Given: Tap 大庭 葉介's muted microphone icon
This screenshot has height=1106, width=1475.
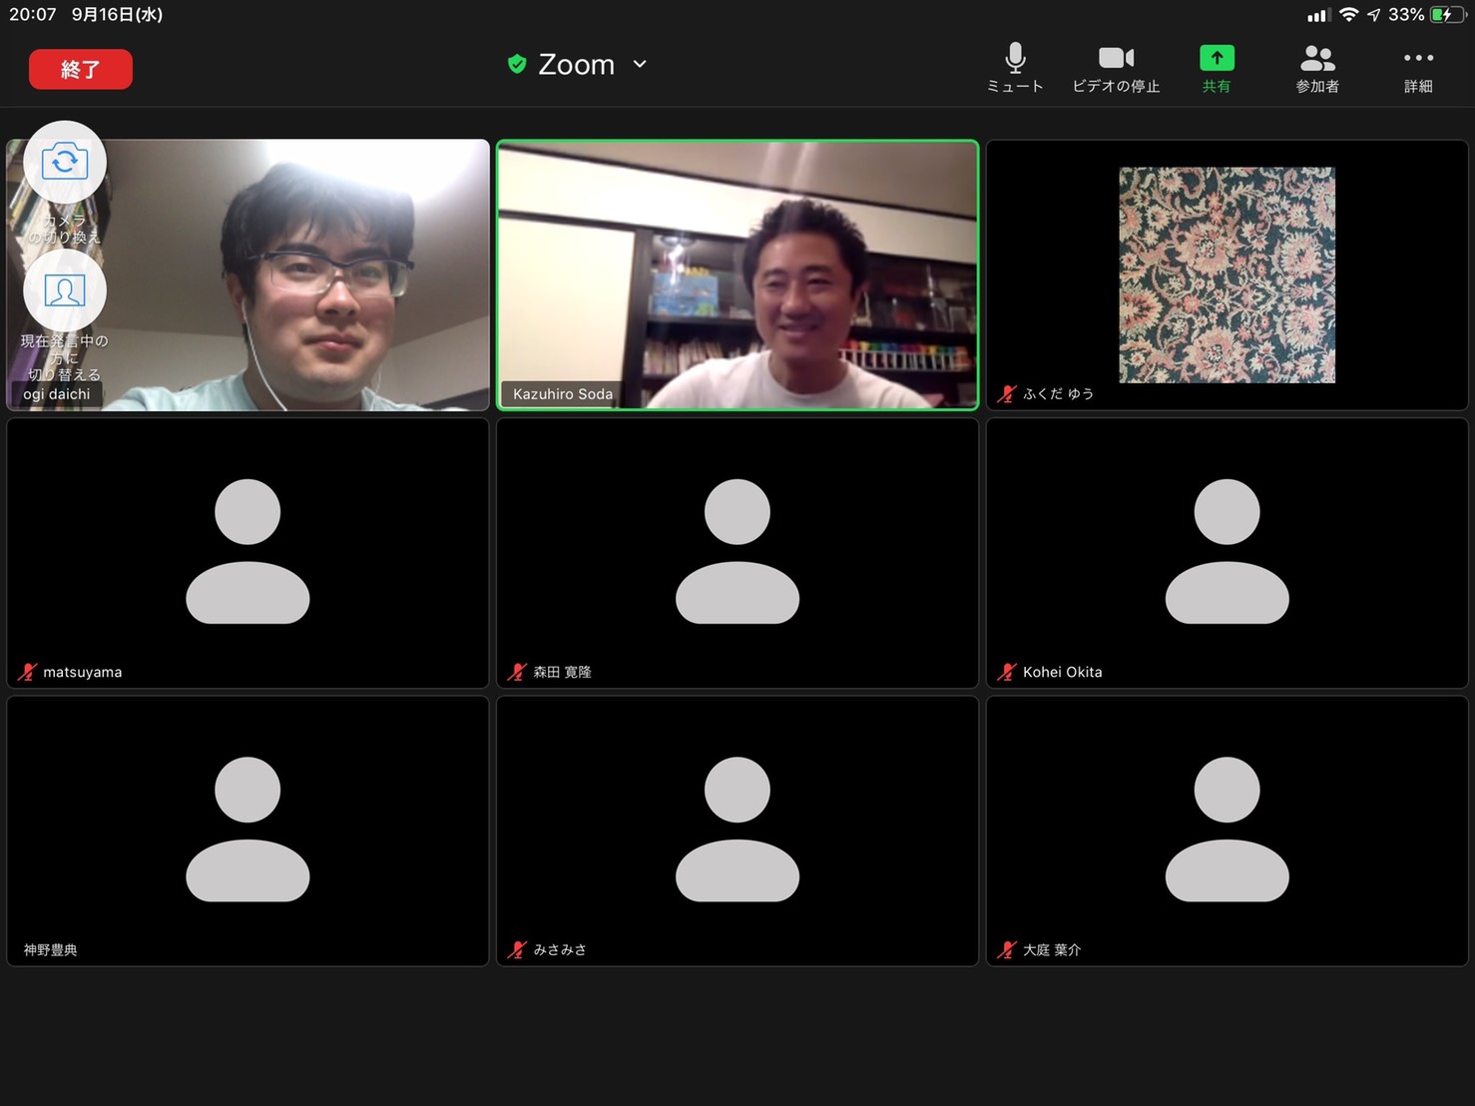Looking at the screenshot, I should (1007, 949).
